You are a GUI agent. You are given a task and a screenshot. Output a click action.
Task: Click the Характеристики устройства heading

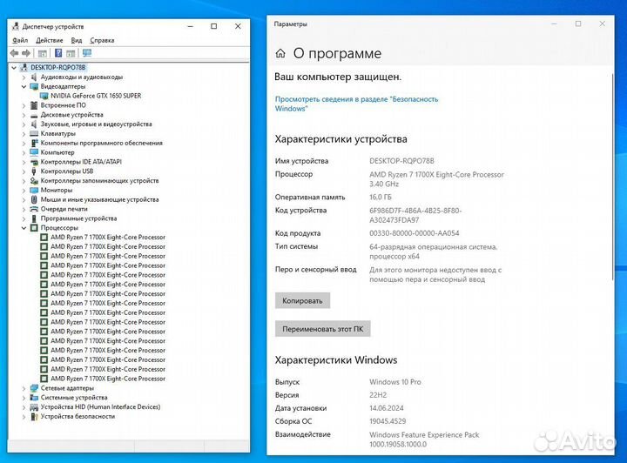340,139
